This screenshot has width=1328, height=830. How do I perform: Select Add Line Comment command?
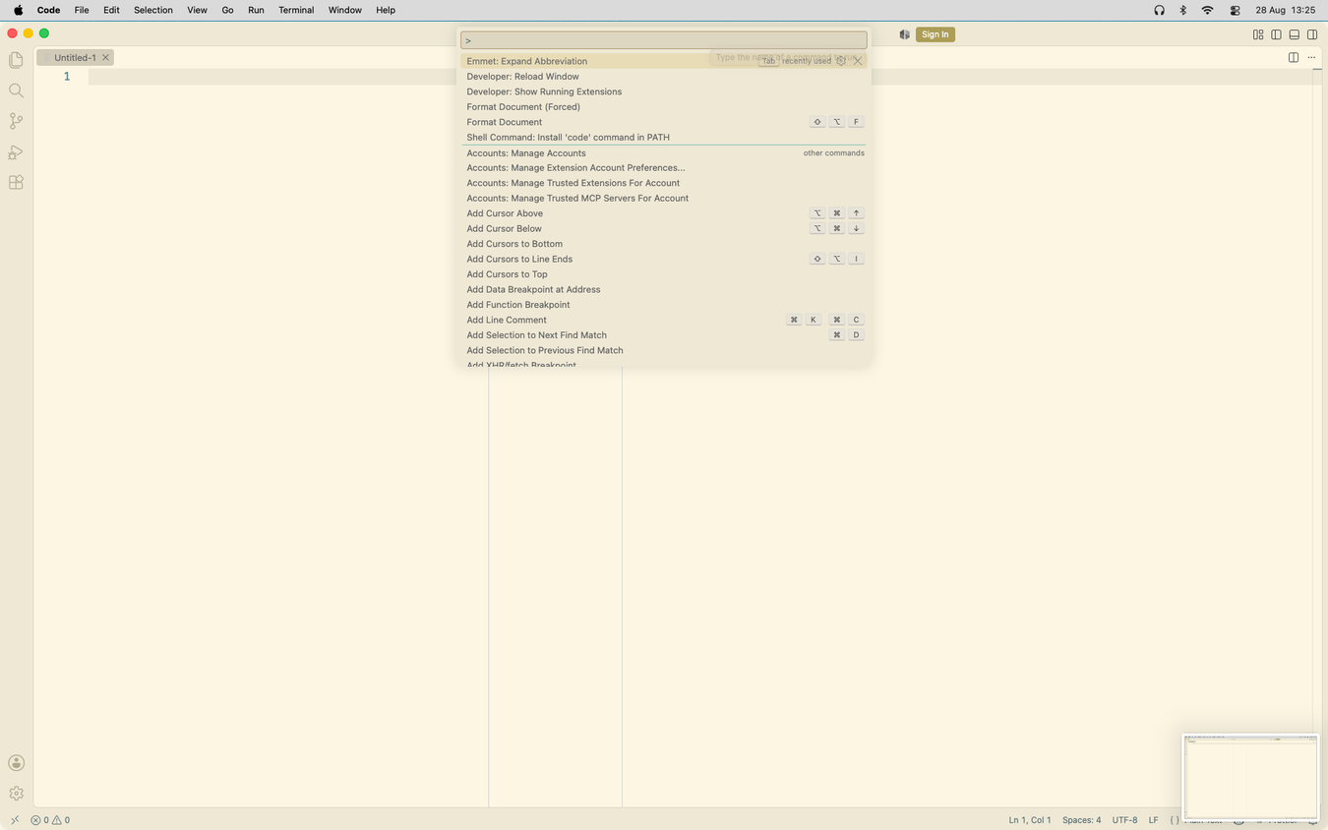664,321
